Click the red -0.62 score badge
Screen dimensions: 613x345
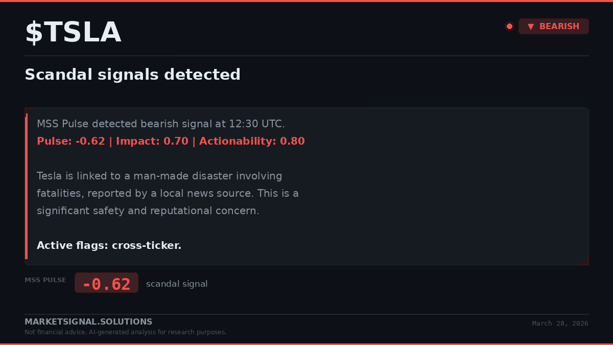point(106,283)
